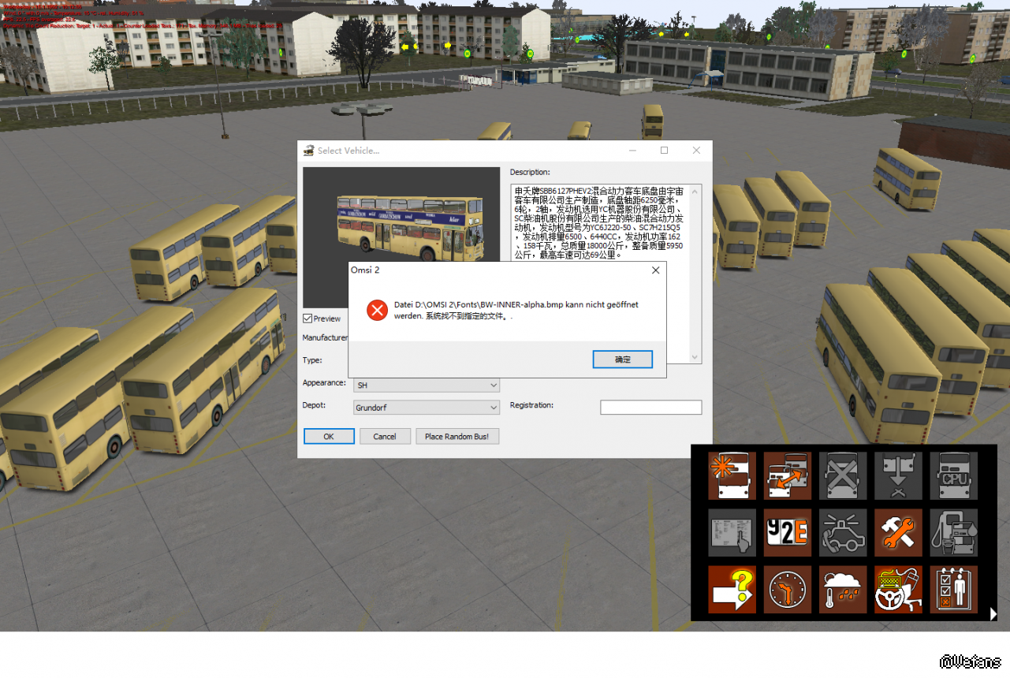
Task: Click the Description scrollbar up arrow
Action: click(x=695, y=191)
